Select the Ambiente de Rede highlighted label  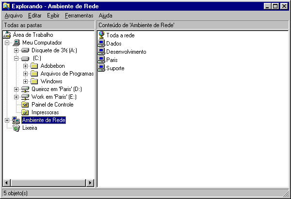click(44, 120)
